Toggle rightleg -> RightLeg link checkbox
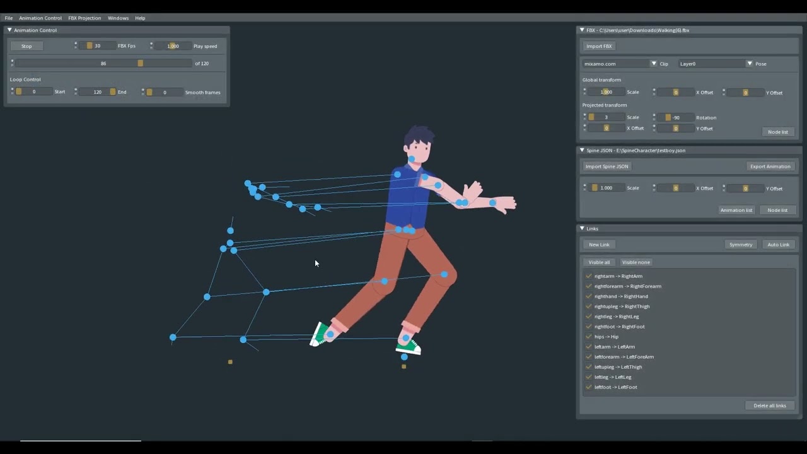 [589, 317]
